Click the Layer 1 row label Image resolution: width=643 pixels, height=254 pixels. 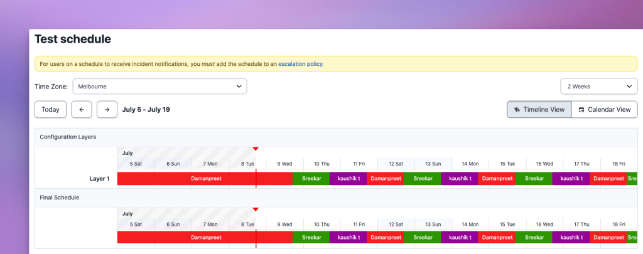[99, 179]
